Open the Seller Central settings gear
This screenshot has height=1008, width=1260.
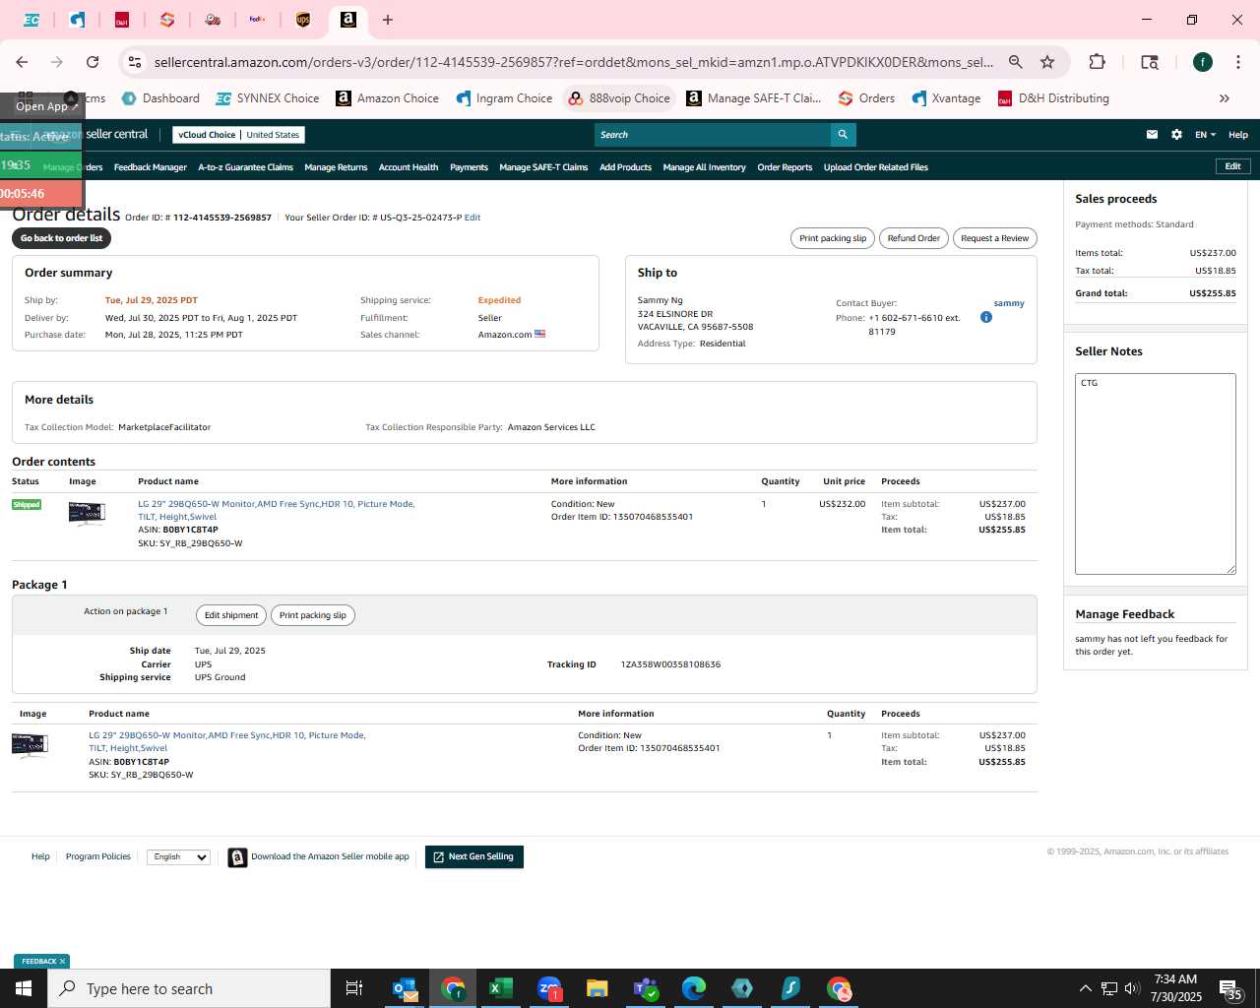[x=1176, y=135]
